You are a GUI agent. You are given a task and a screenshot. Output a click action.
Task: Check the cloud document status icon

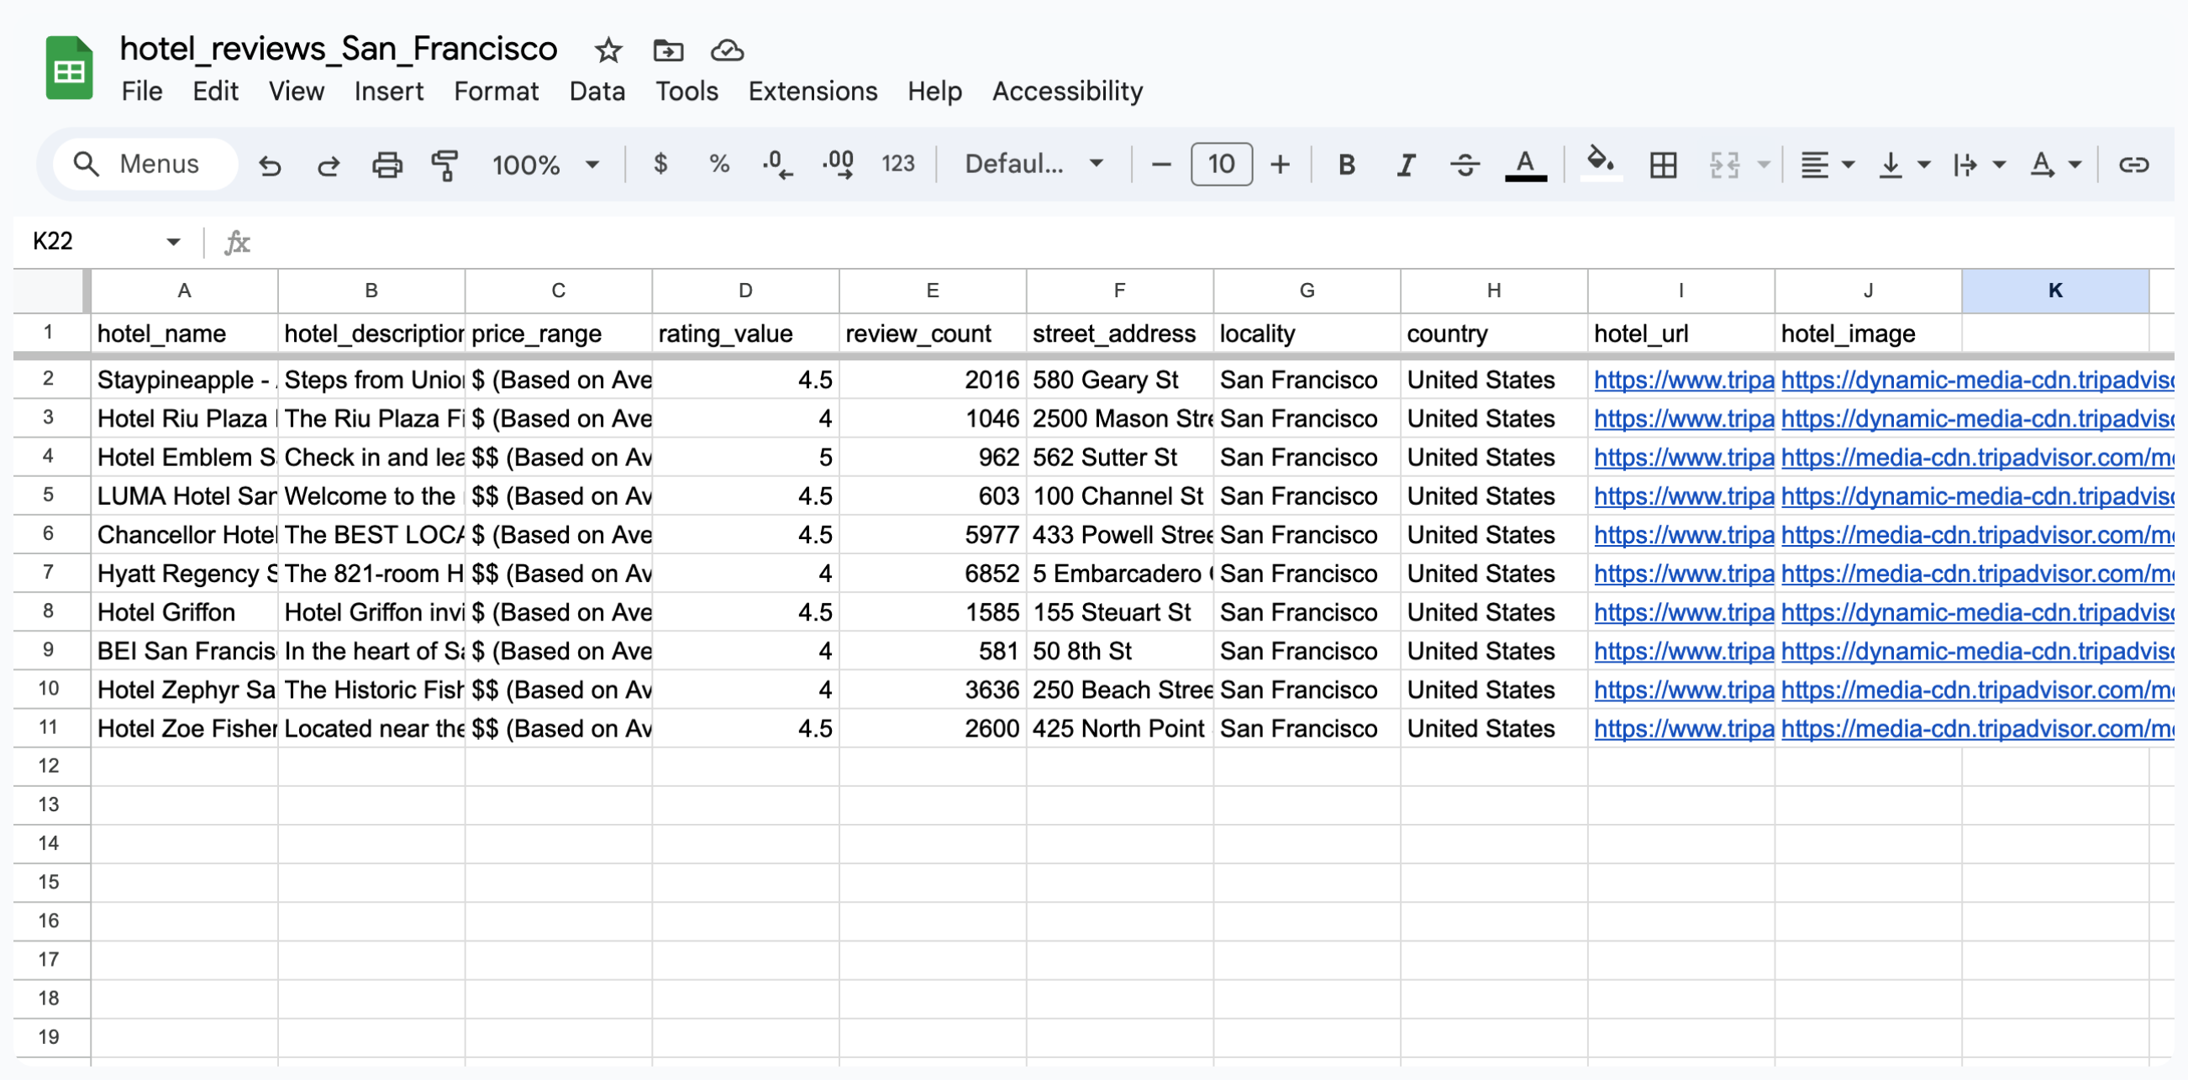pos(727,50)
